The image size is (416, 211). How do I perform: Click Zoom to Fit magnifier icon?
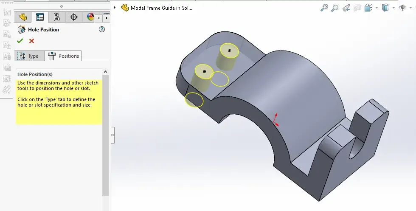click(x=324, y=8)
